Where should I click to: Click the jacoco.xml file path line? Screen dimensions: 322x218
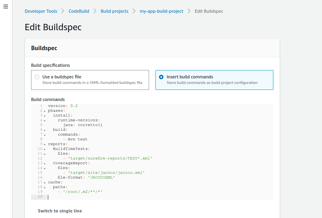pyautogui.click(x=106, y=173)
